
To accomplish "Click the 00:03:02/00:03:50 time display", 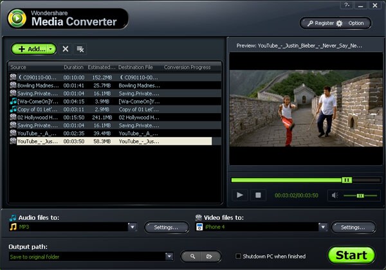I will pyautogui.click(x=297, y=195).
